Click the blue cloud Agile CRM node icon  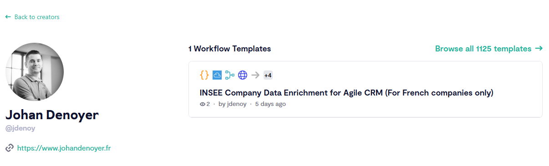coord(217,75)
